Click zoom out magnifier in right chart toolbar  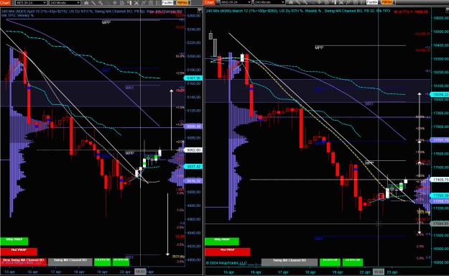coord(313,3)
